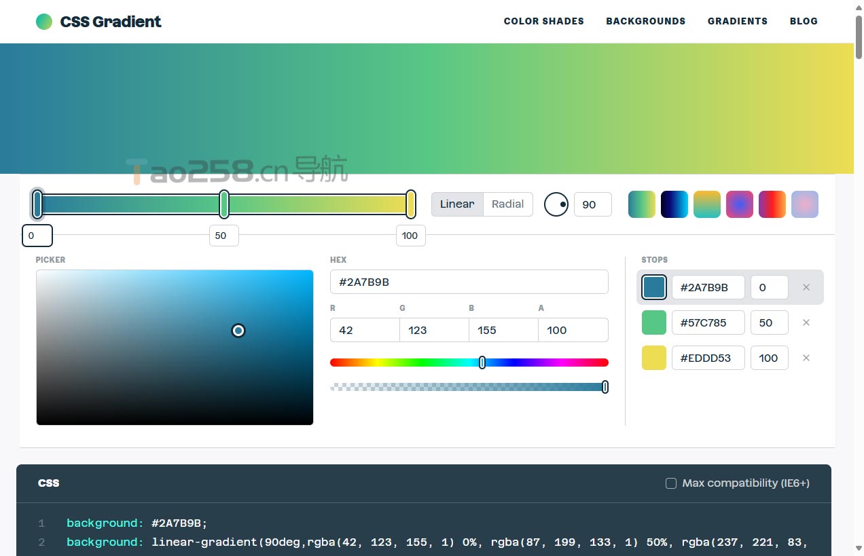Edit the angle value field showing 90
864x556 pixels.
(593, 204)
